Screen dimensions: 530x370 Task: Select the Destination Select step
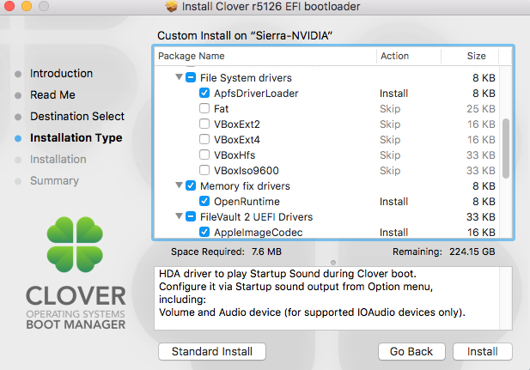pyautogui.click(x=77, y=116)
